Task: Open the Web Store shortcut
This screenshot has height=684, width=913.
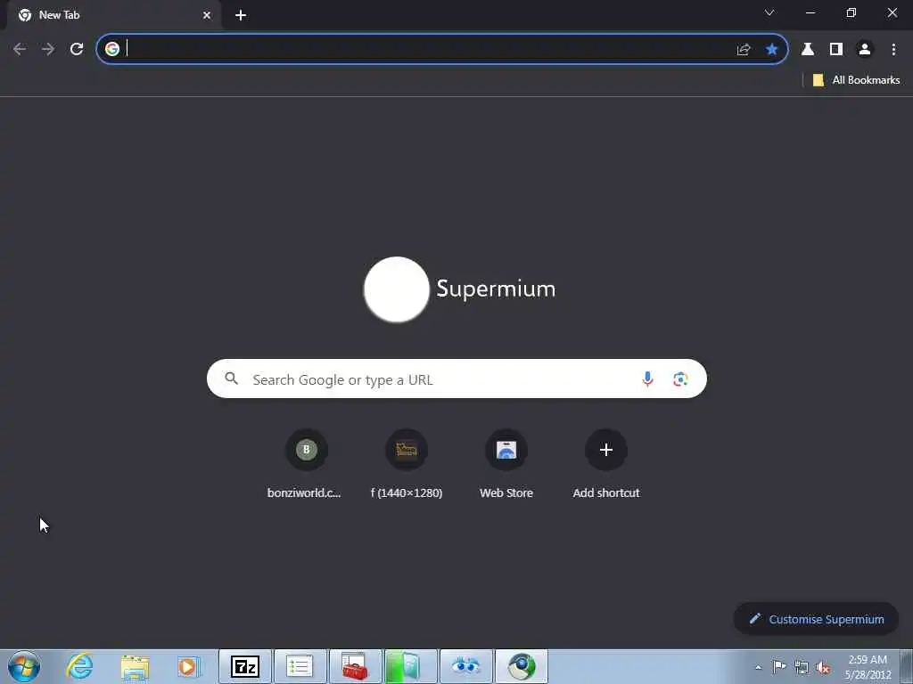Action: pyautogui.click(x=506, y=463)
